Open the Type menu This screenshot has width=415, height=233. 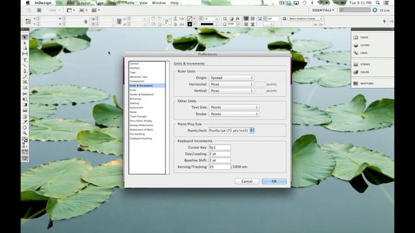click(99, 3)
